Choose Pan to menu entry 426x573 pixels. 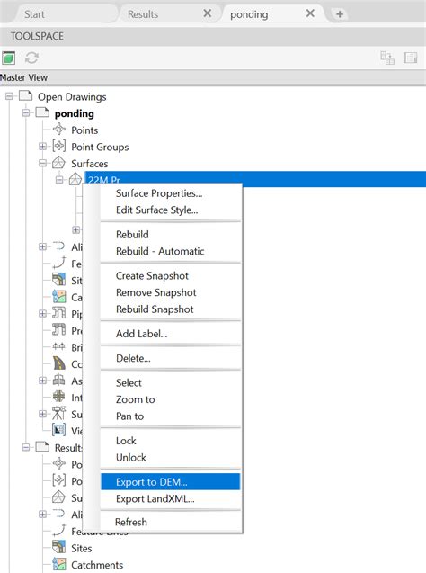pos(171,416)
